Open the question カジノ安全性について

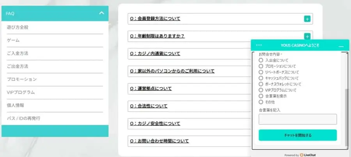pyautogui.click(x=155, y=124)
